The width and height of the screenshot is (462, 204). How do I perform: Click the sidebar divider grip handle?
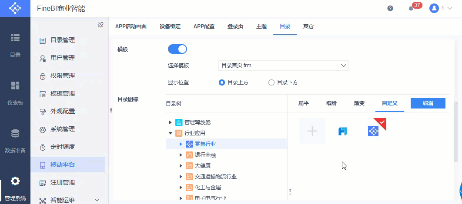pos(111,111)
